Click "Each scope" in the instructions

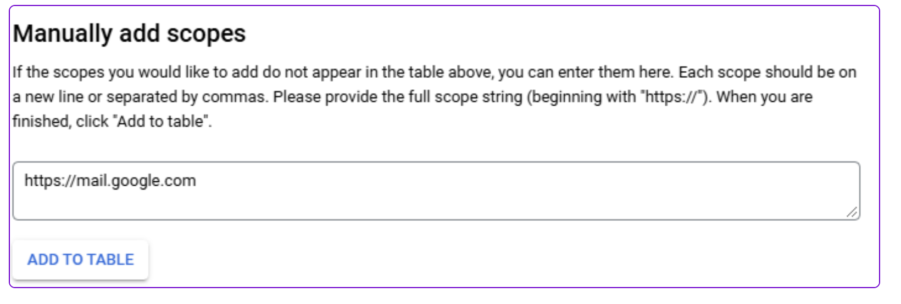click(719, 72)
